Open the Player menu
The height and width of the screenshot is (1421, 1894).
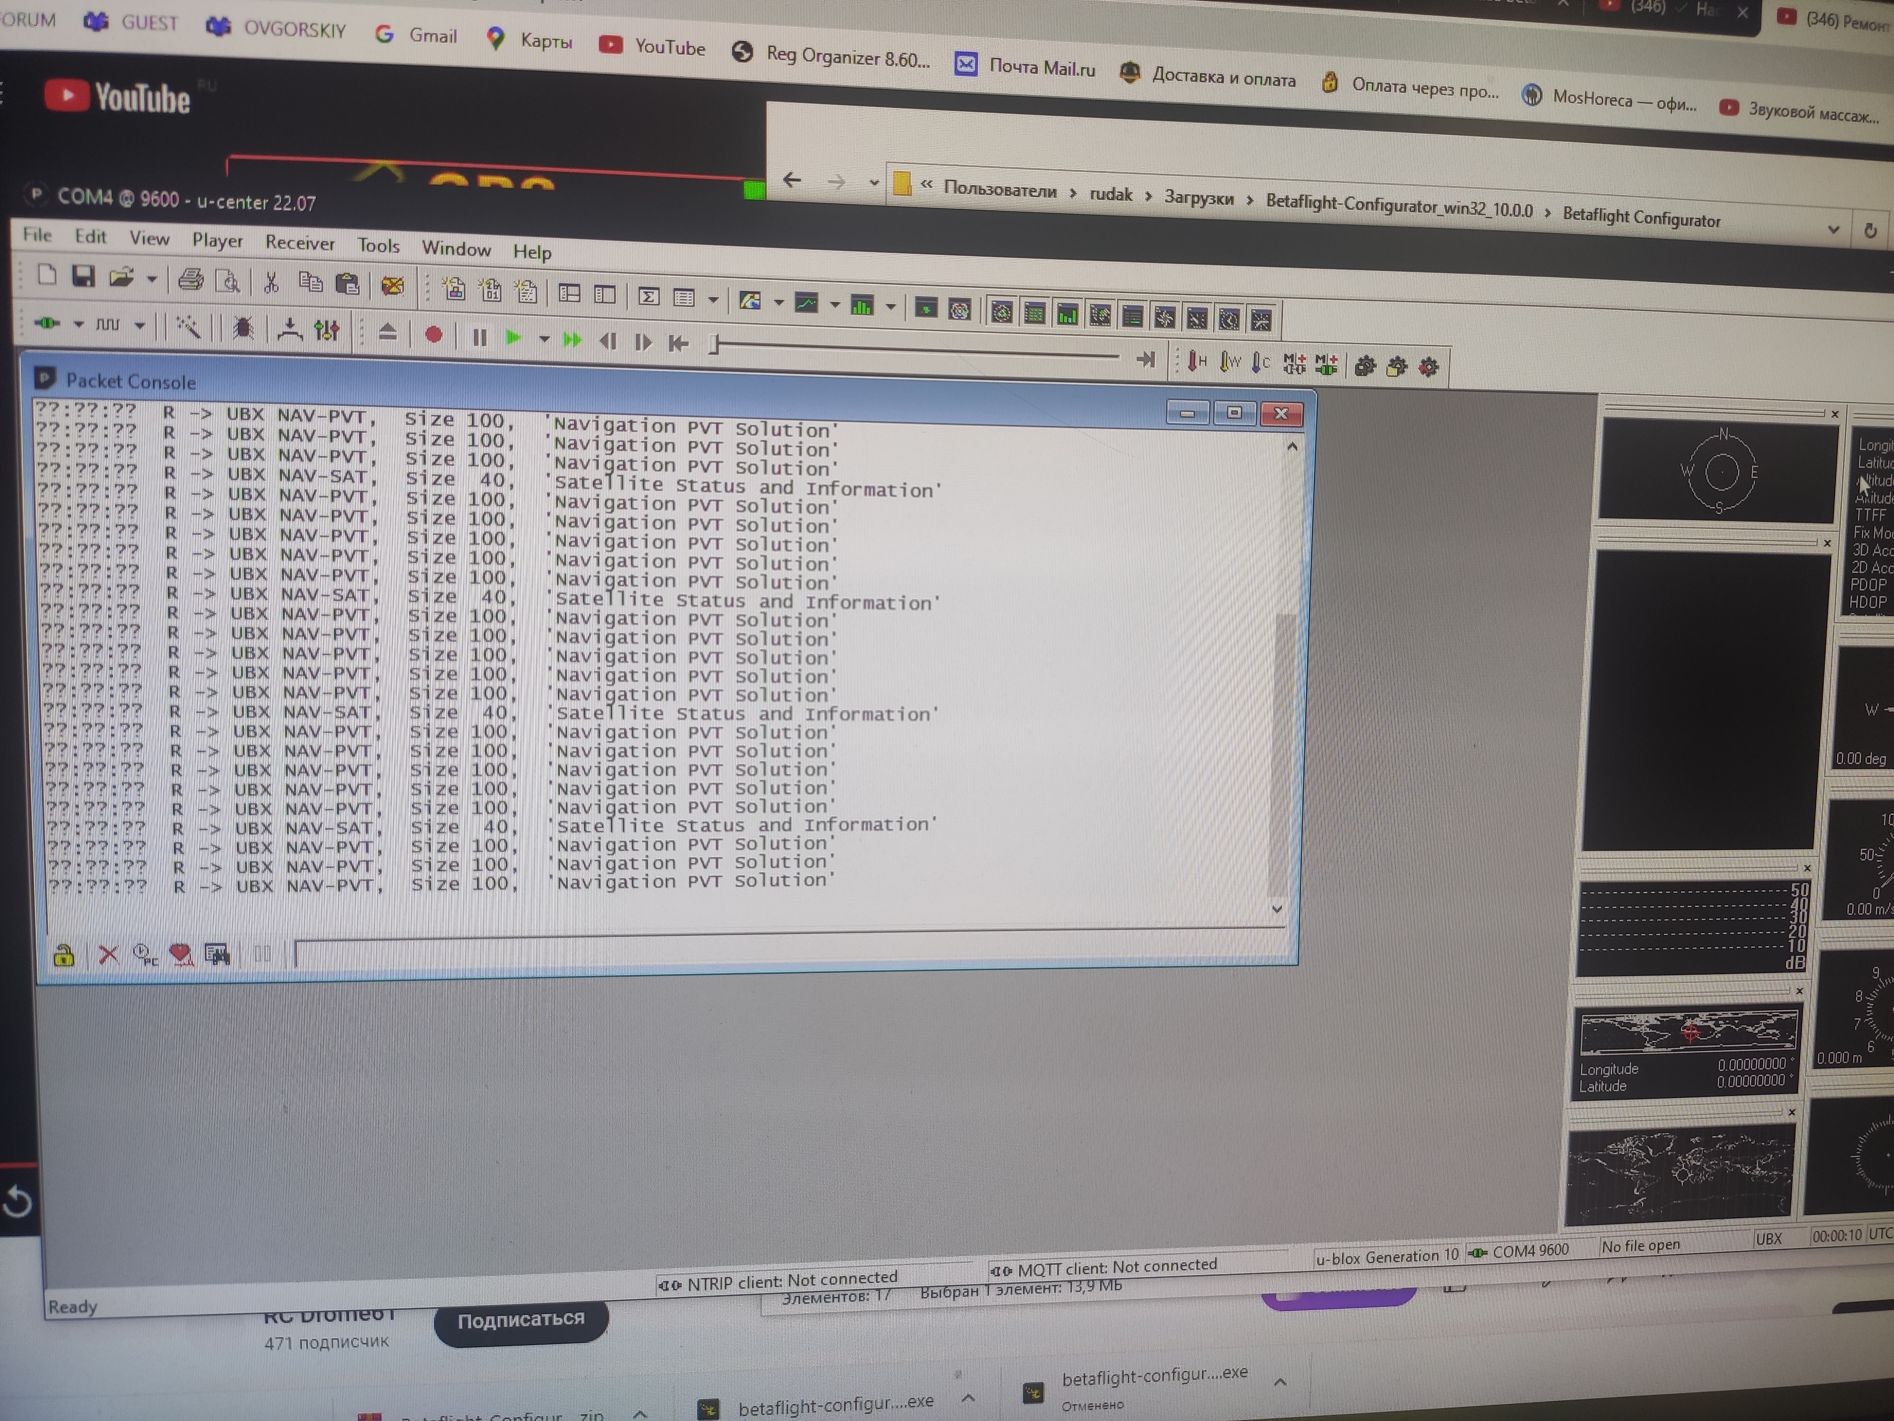click(x=217, y=241)
